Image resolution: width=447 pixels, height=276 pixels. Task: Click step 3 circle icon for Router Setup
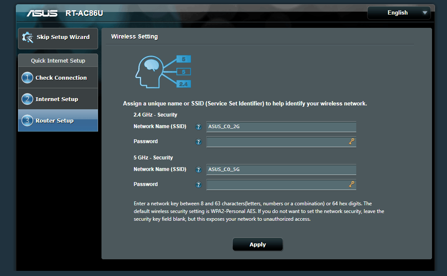click(27, 120)
